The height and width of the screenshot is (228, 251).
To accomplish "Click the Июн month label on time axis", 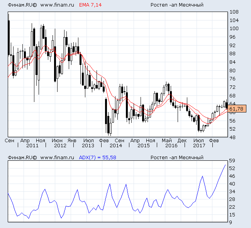I will (x=57, y=141).
